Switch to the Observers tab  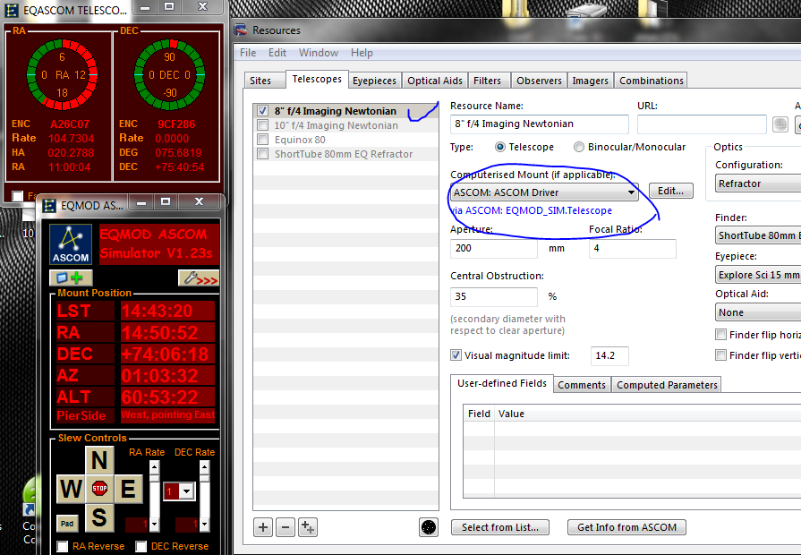pyautogui.click(x=539, y=81)
